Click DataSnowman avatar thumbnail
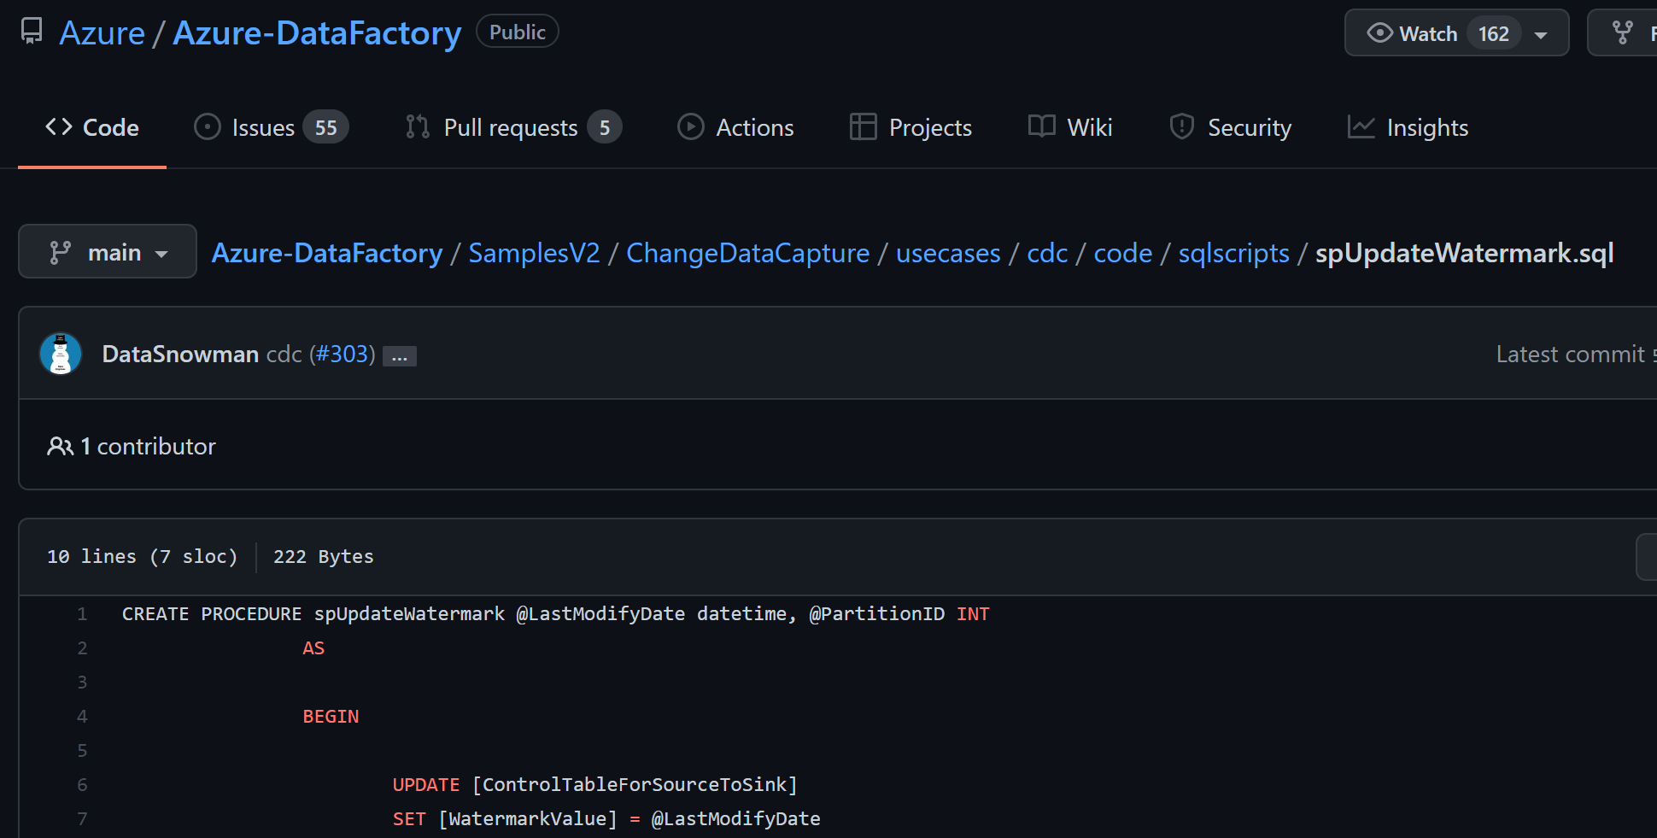 (x=61, y=354)
